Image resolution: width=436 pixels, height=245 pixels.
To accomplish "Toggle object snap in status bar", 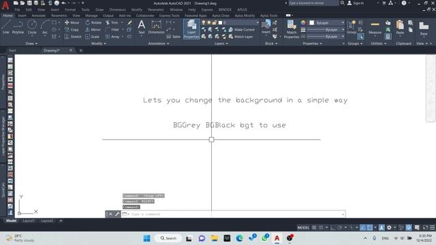I will (370, 227).
